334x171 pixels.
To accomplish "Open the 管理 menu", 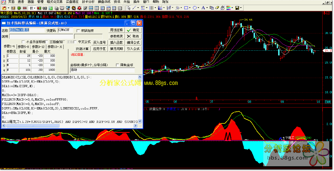I will pos(40,2).
